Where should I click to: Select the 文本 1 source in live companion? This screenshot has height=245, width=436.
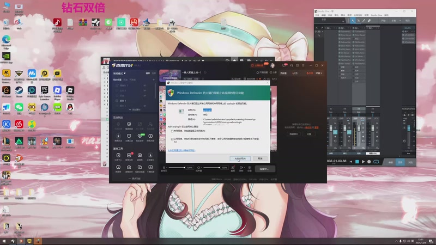point(123,101)
